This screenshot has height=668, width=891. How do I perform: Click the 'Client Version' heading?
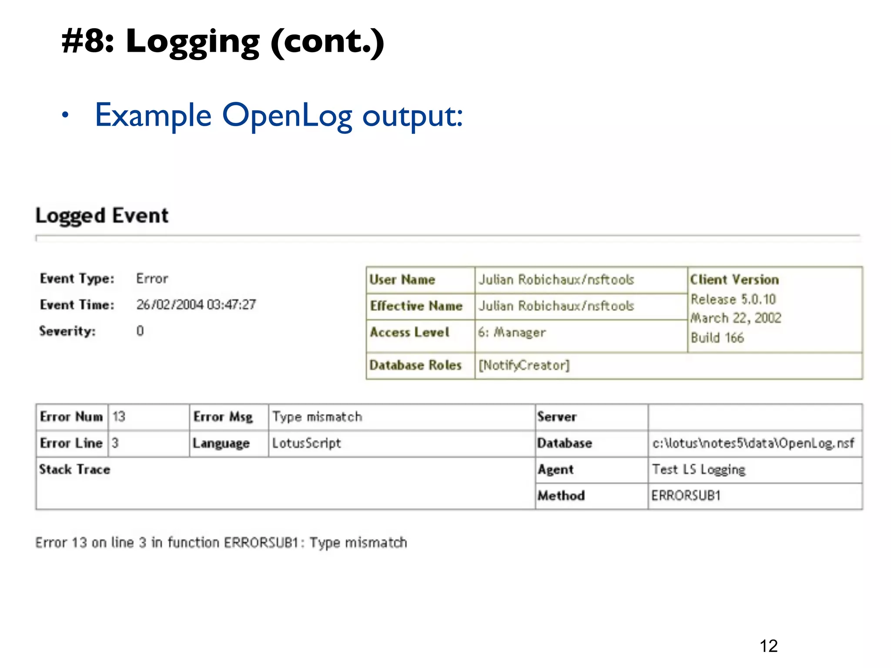tap(734, 280)
